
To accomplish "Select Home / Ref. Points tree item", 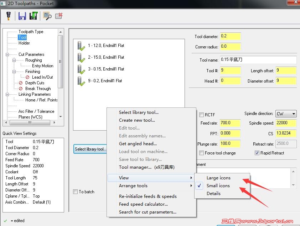I will 41,100.
